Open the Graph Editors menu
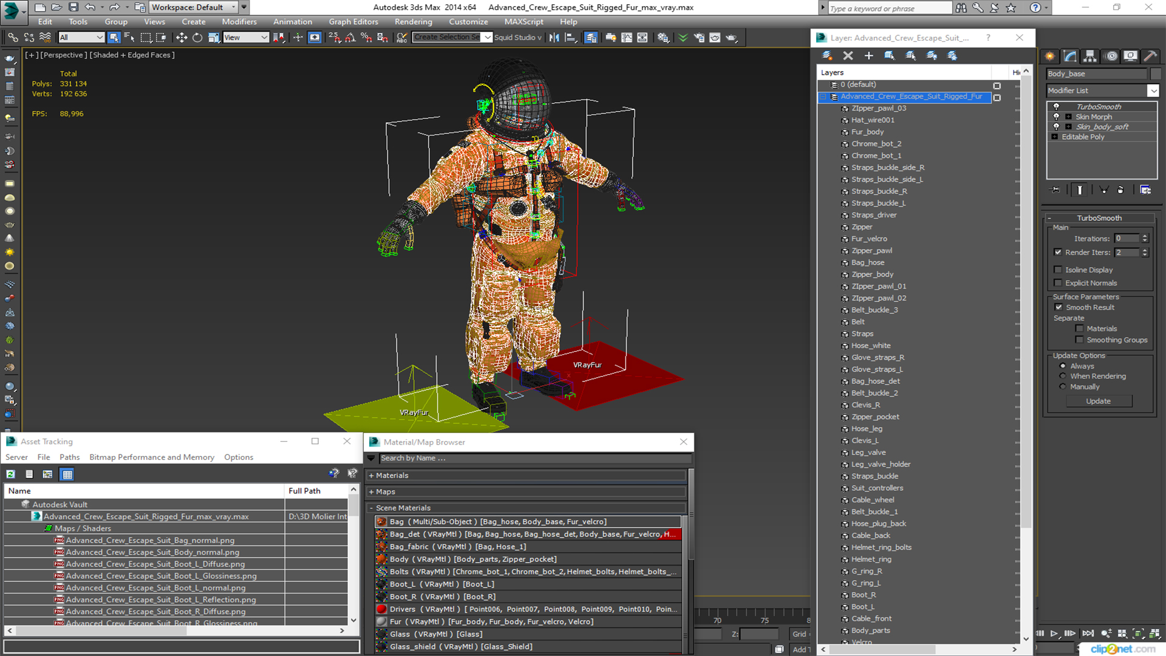The width and height of the screenshot is (1166, 656). coord(353,22)
